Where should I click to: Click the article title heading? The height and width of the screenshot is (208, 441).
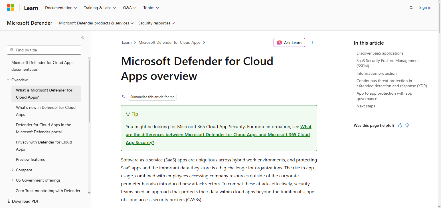tap(197, 68)
